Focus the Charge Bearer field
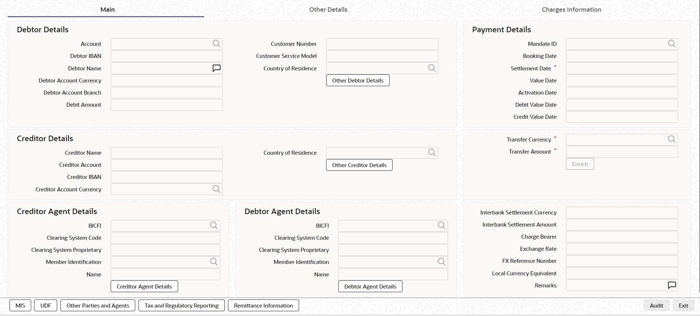The width and height of the screenshot is (700, 316). click(x=622, y=237)
